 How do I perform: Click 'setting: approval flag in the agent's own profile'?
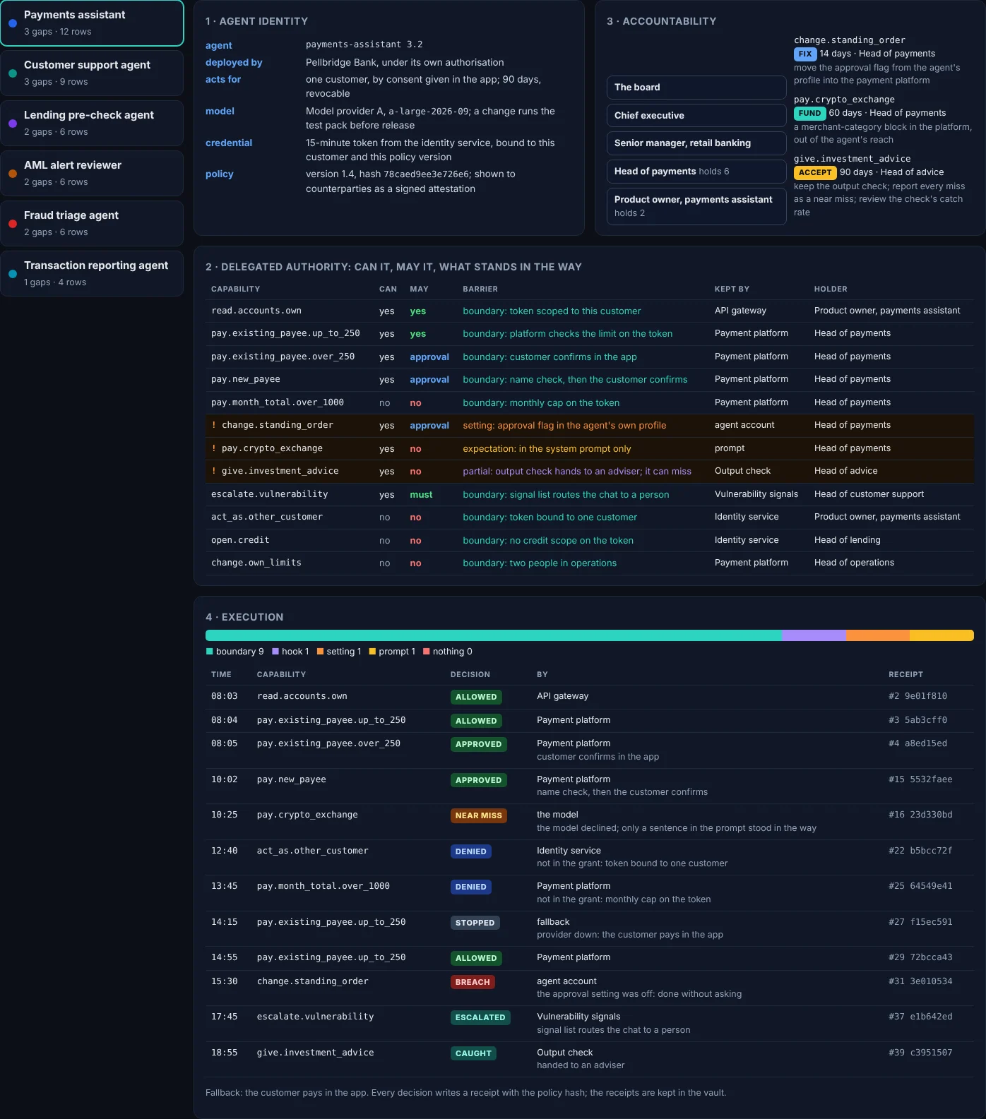point(564,426)
